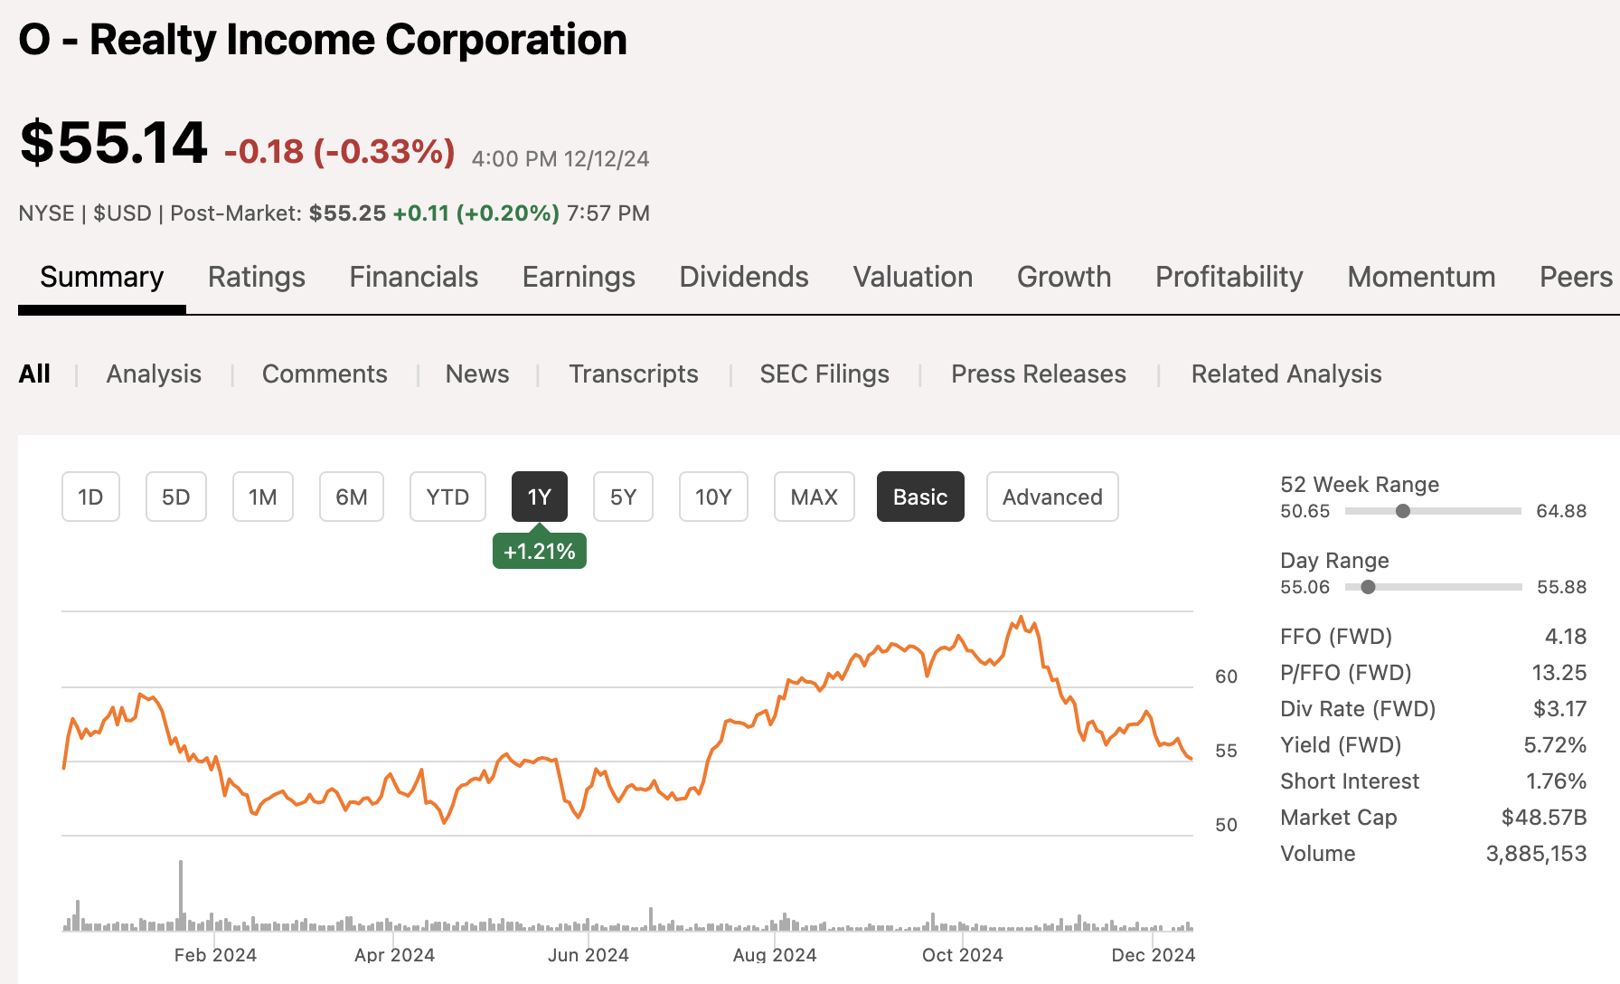Switch to the Profitability tab

(1229, 278)
